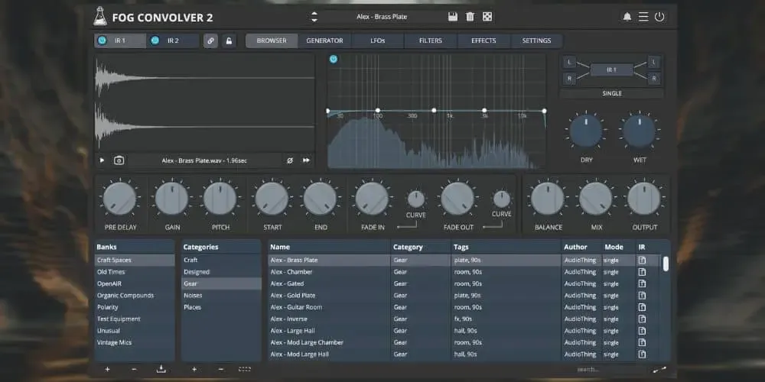Screen dimensions: 765x382
Task: Click the PITCH knob
Action: (220, 199)
